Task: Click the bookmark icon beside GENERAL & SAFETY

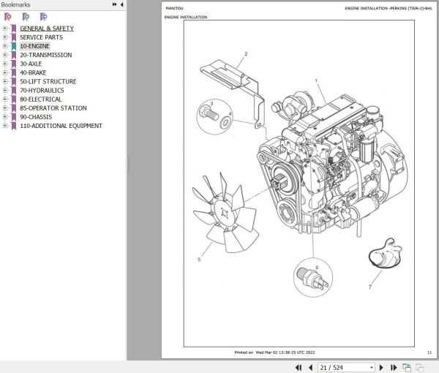Action: (13, 29)
